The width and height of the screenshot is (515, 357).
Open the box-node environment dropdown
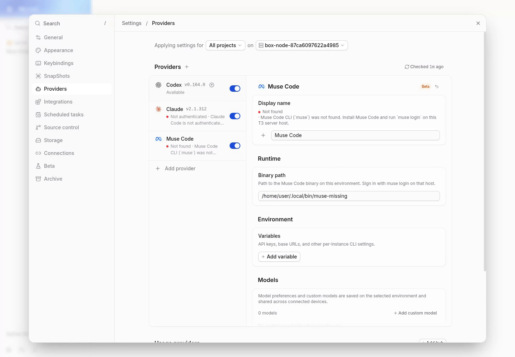[x=302, y=45]
